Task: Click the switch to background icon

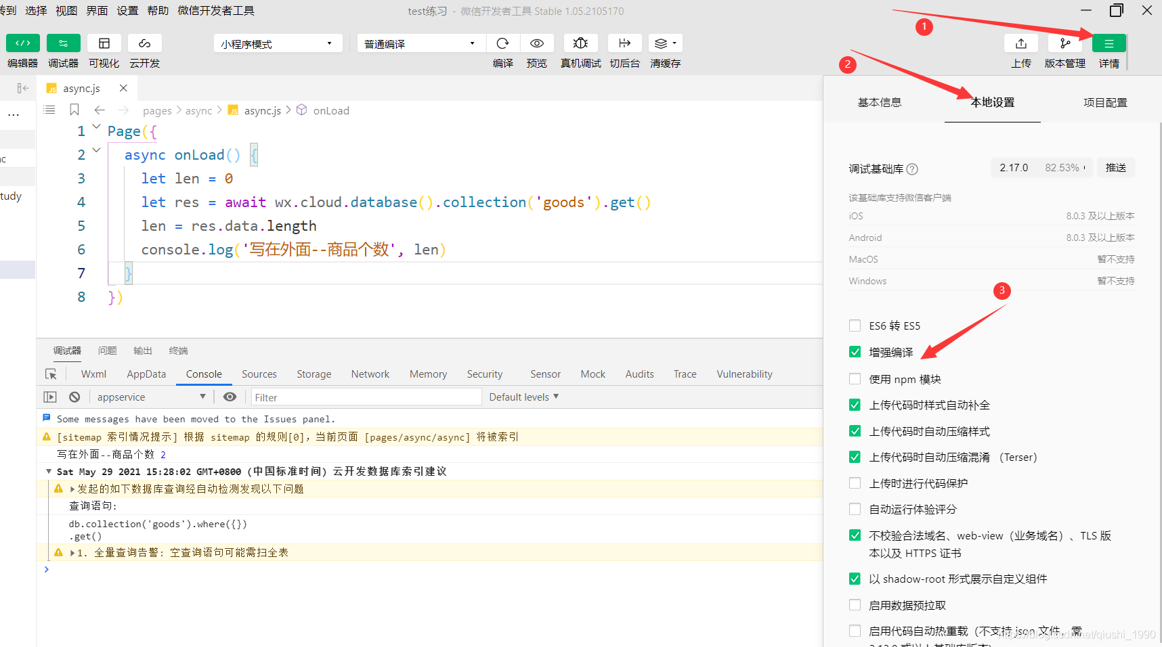Action: (625, 43)
